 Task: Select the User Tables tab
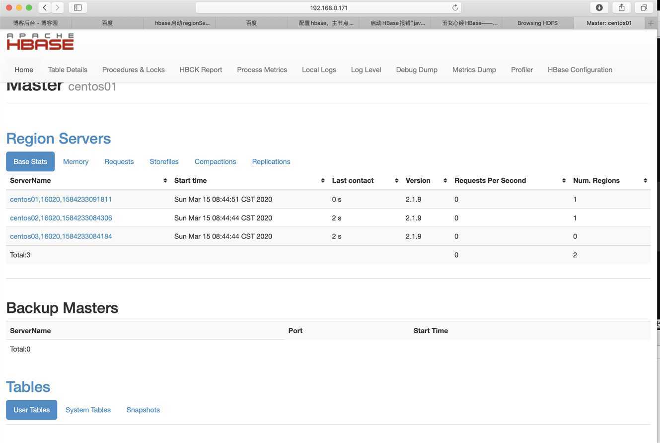click(x=31, y=410)
